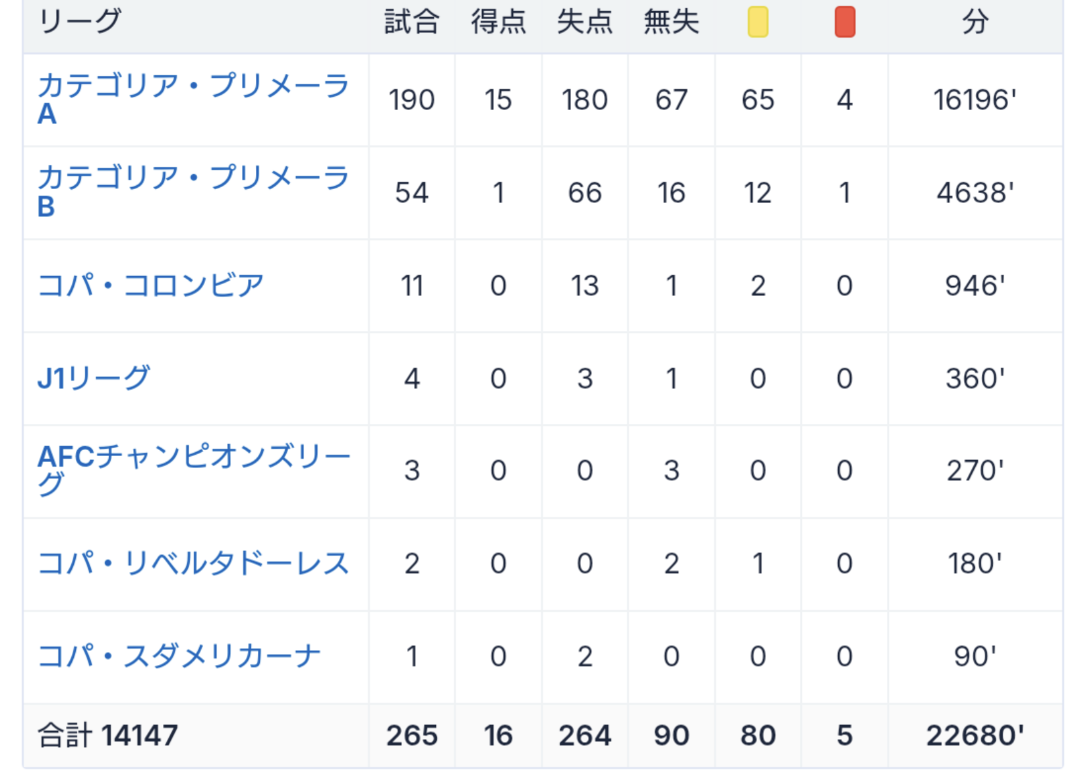Open the コパ・スダメリカーナ link

pos(179,656)
